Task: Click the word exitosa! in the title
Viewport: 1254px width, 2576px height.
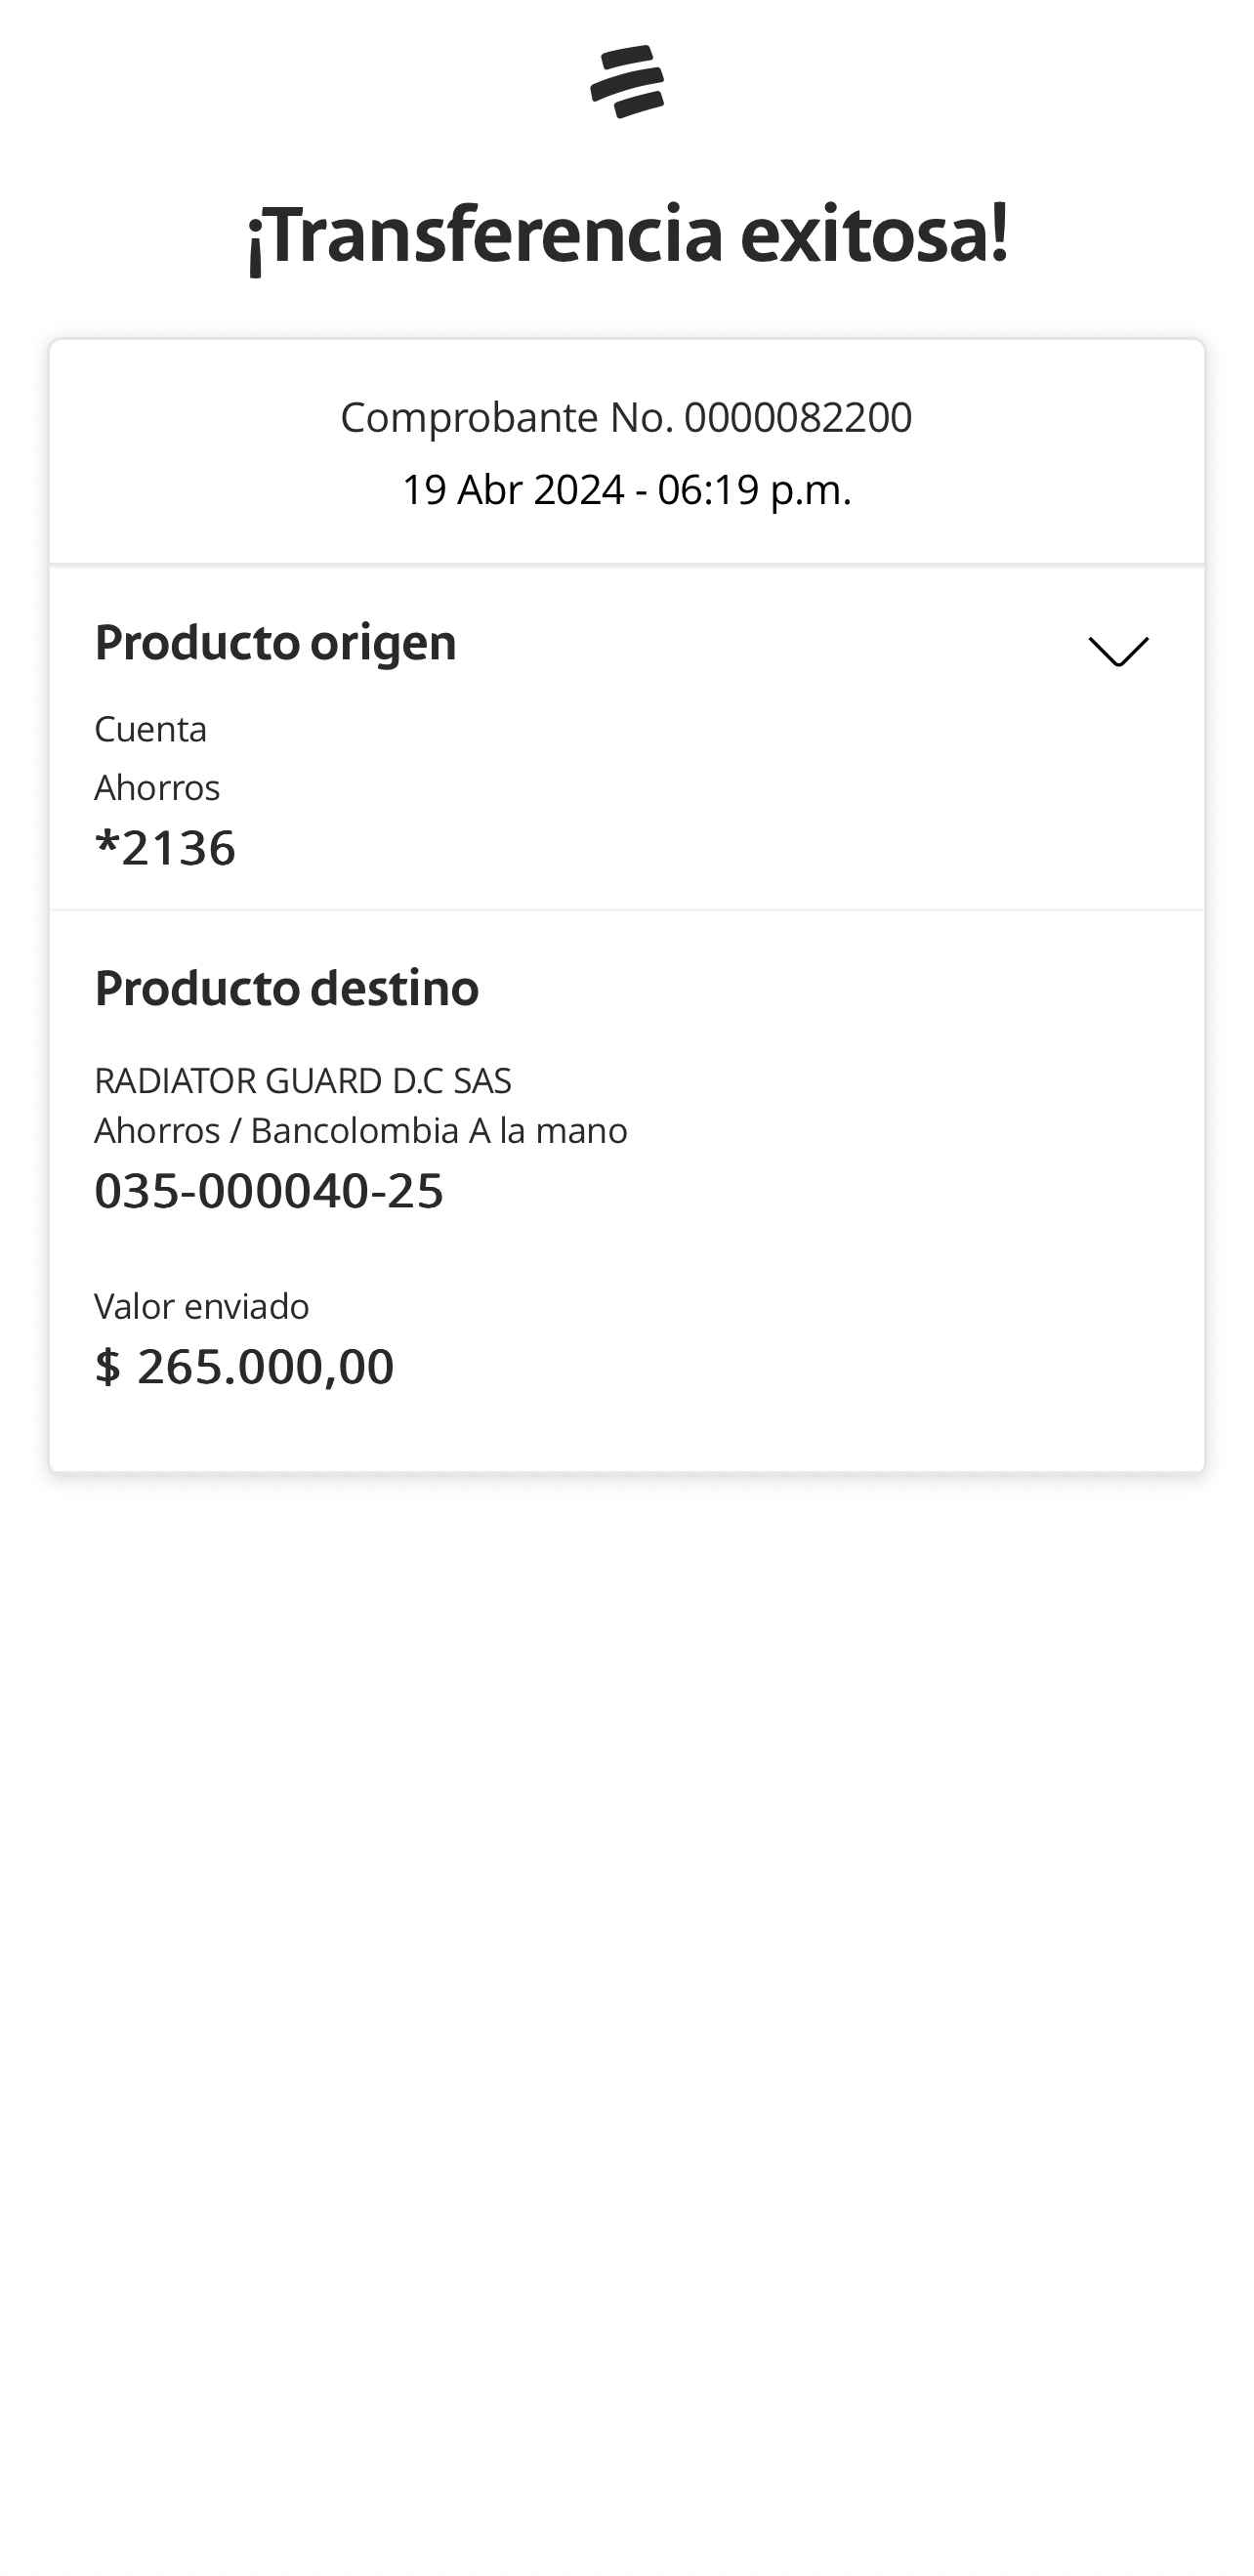Action: (x=874, y=236)
